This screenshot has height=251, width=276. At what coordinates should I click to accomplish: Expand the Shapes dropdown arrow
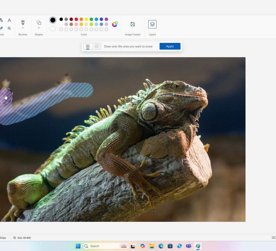tap(39, 28)
